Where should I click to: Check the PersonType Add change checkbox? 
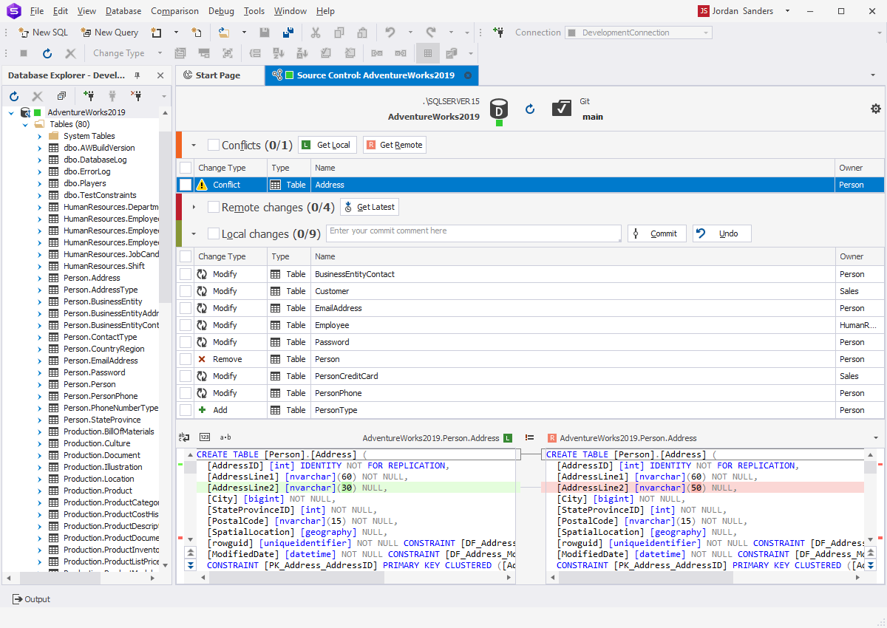coord(184,409)
